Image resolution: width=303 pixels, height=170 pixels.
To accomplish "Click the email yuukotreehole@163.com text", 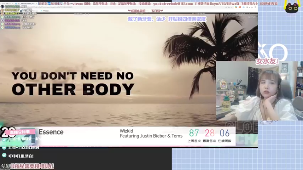I will pos(173,4).
